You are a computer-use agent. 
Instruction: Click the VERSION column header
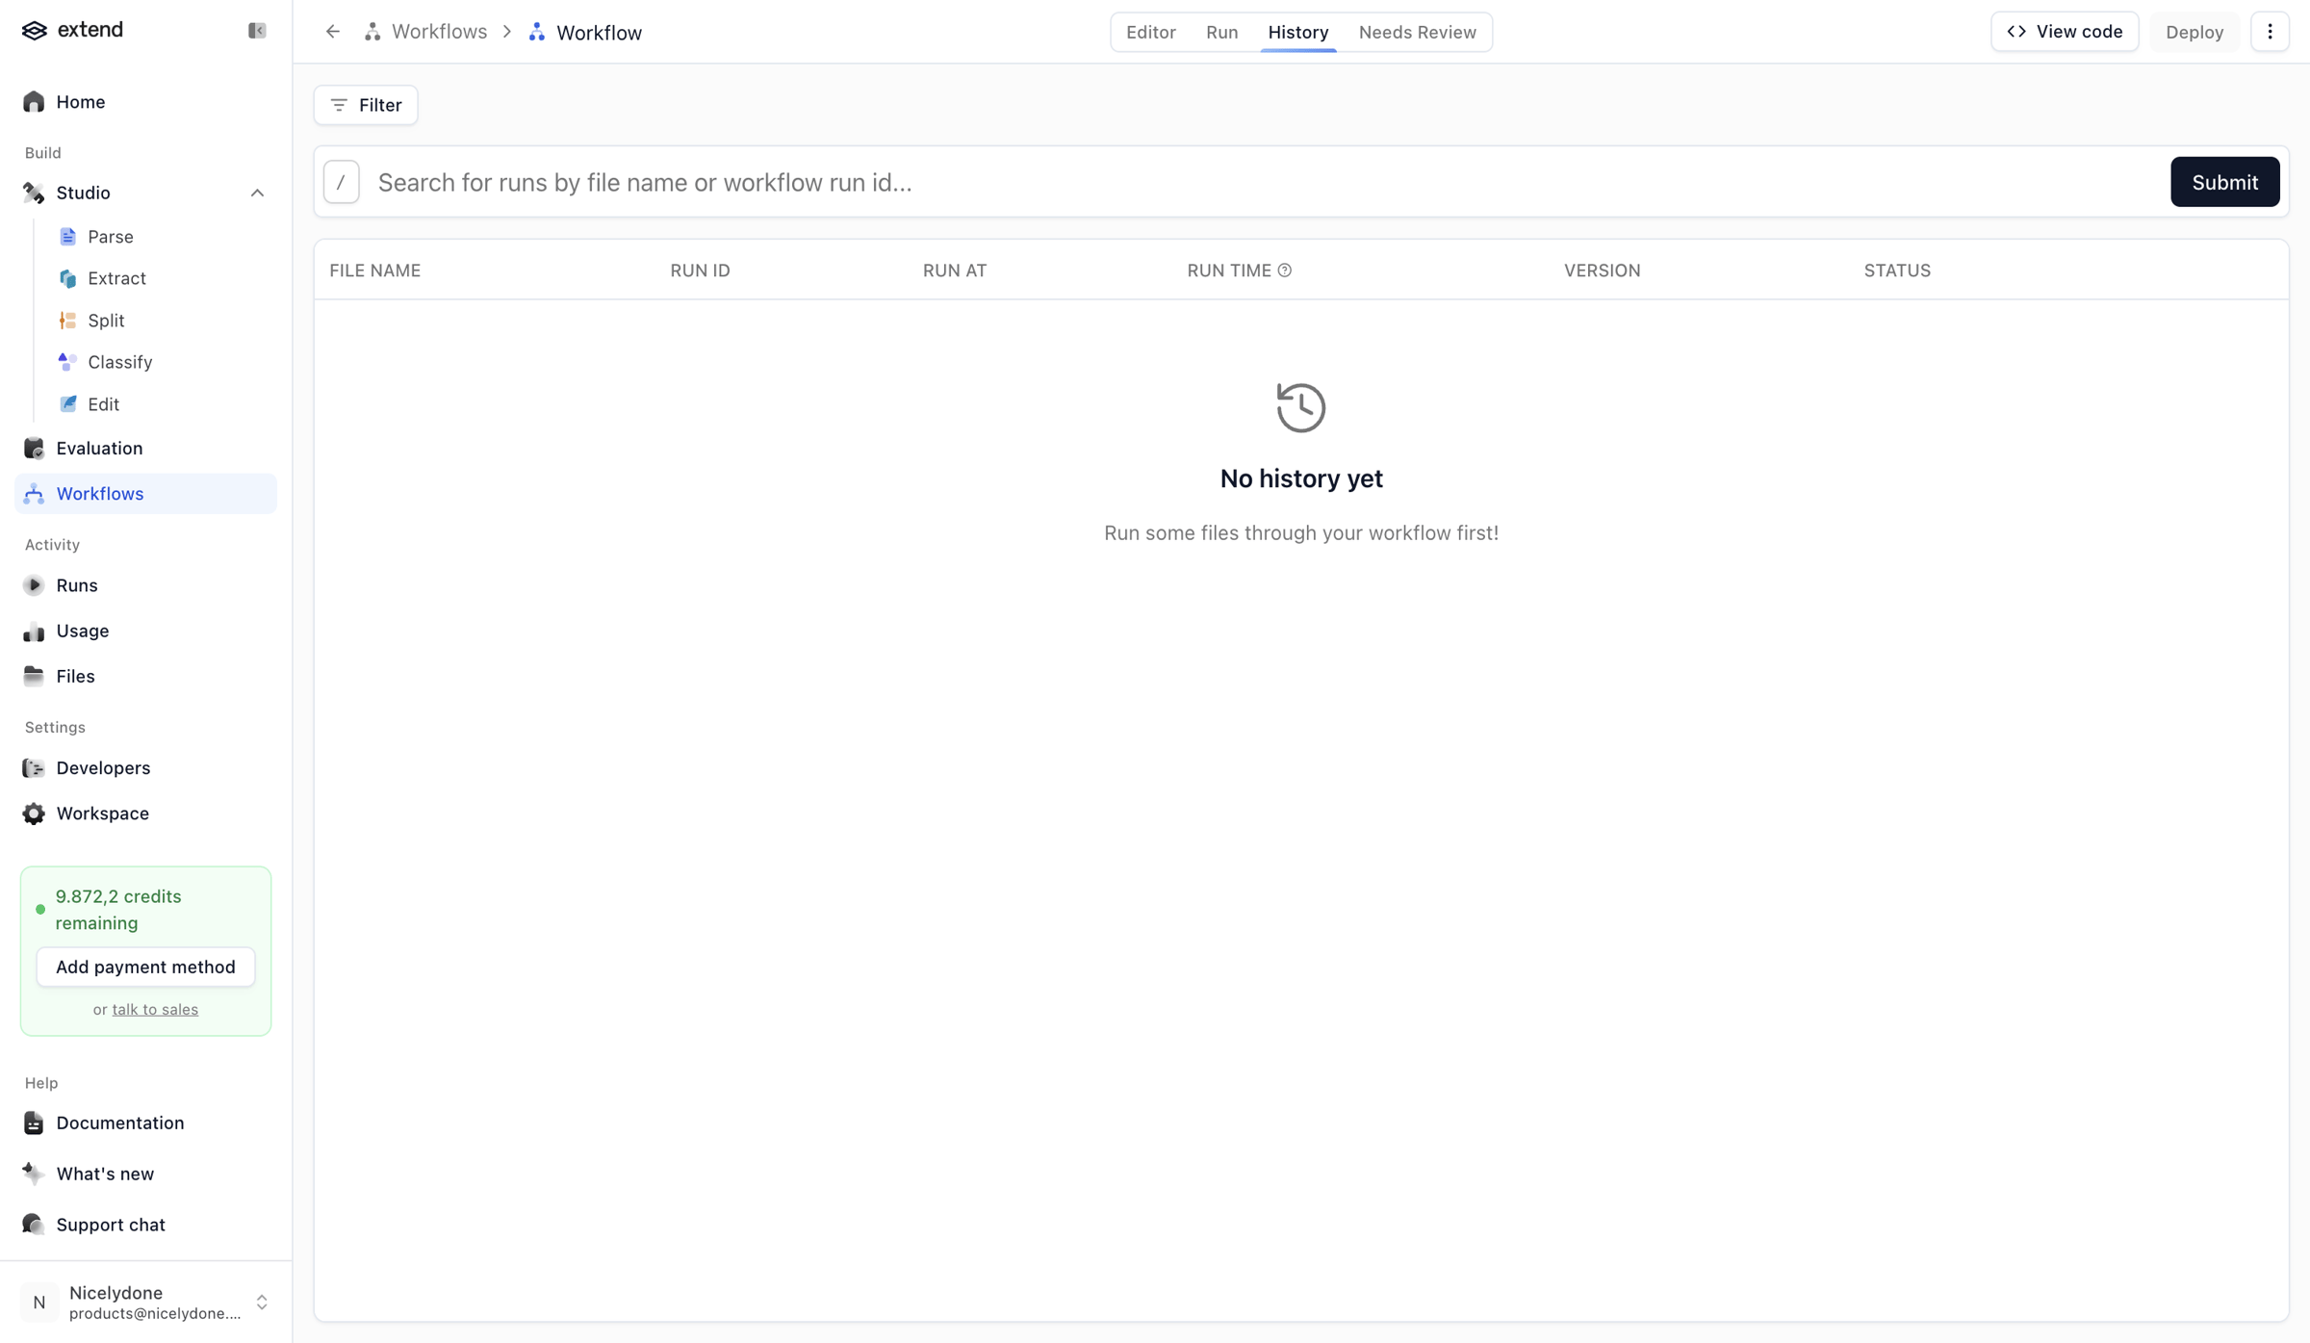[x=1603, y=271]
